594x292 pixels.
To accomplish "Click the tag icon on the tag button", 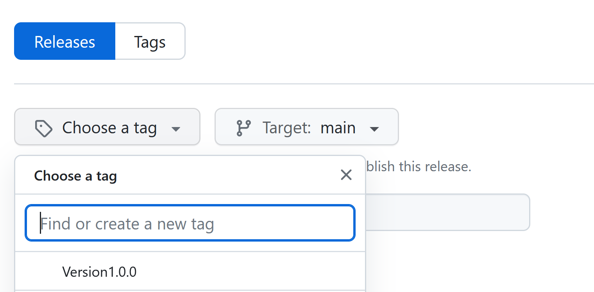I will [x=43, y=128].
